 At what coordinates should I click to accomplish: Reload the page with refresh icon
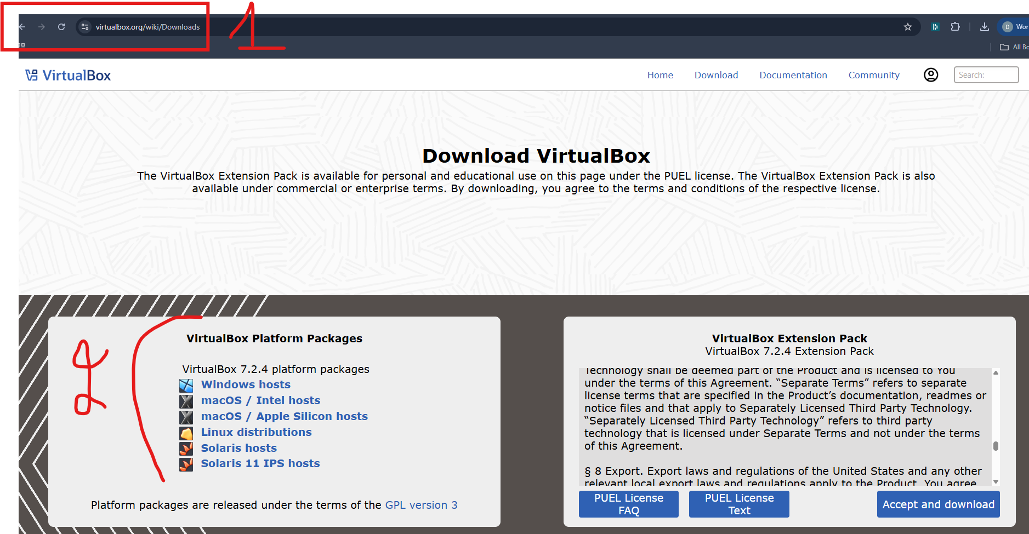61,27
